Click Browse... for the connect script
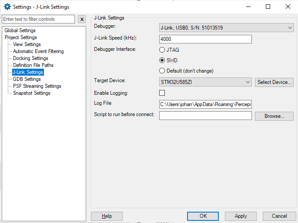The height and width of the screenshot is (223, 298). coord(274,116)
